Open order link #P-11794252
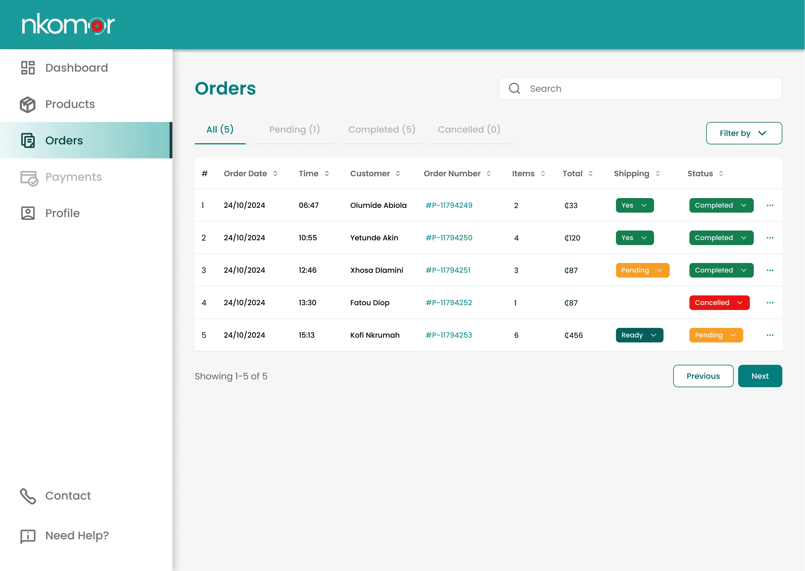The width and height of the screenshot is (805, 571). coord(449,303)
